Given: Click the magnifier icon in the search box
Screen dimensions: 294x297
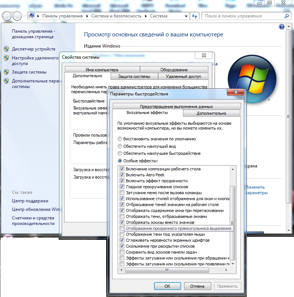Looking at the screenshot, I should [286, 16].
